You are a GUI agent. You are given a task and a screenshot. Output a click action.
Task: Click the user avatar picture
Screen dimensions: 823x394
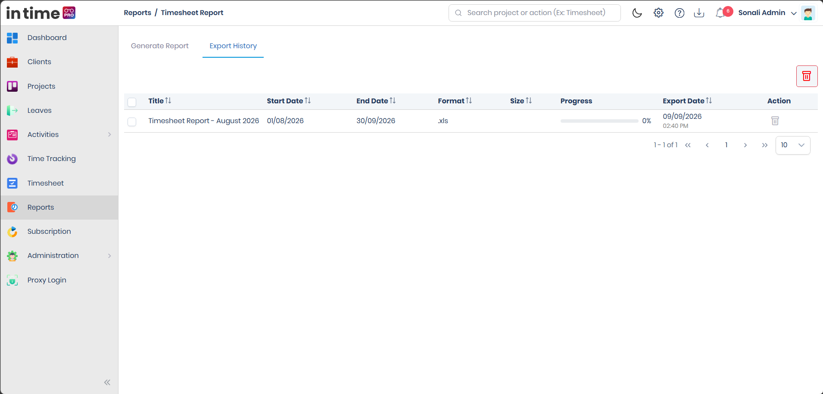(808, 13)
